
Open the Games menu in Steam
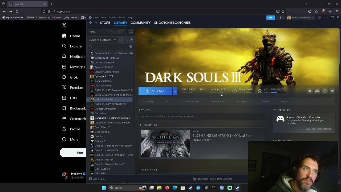tap(122, 18)
